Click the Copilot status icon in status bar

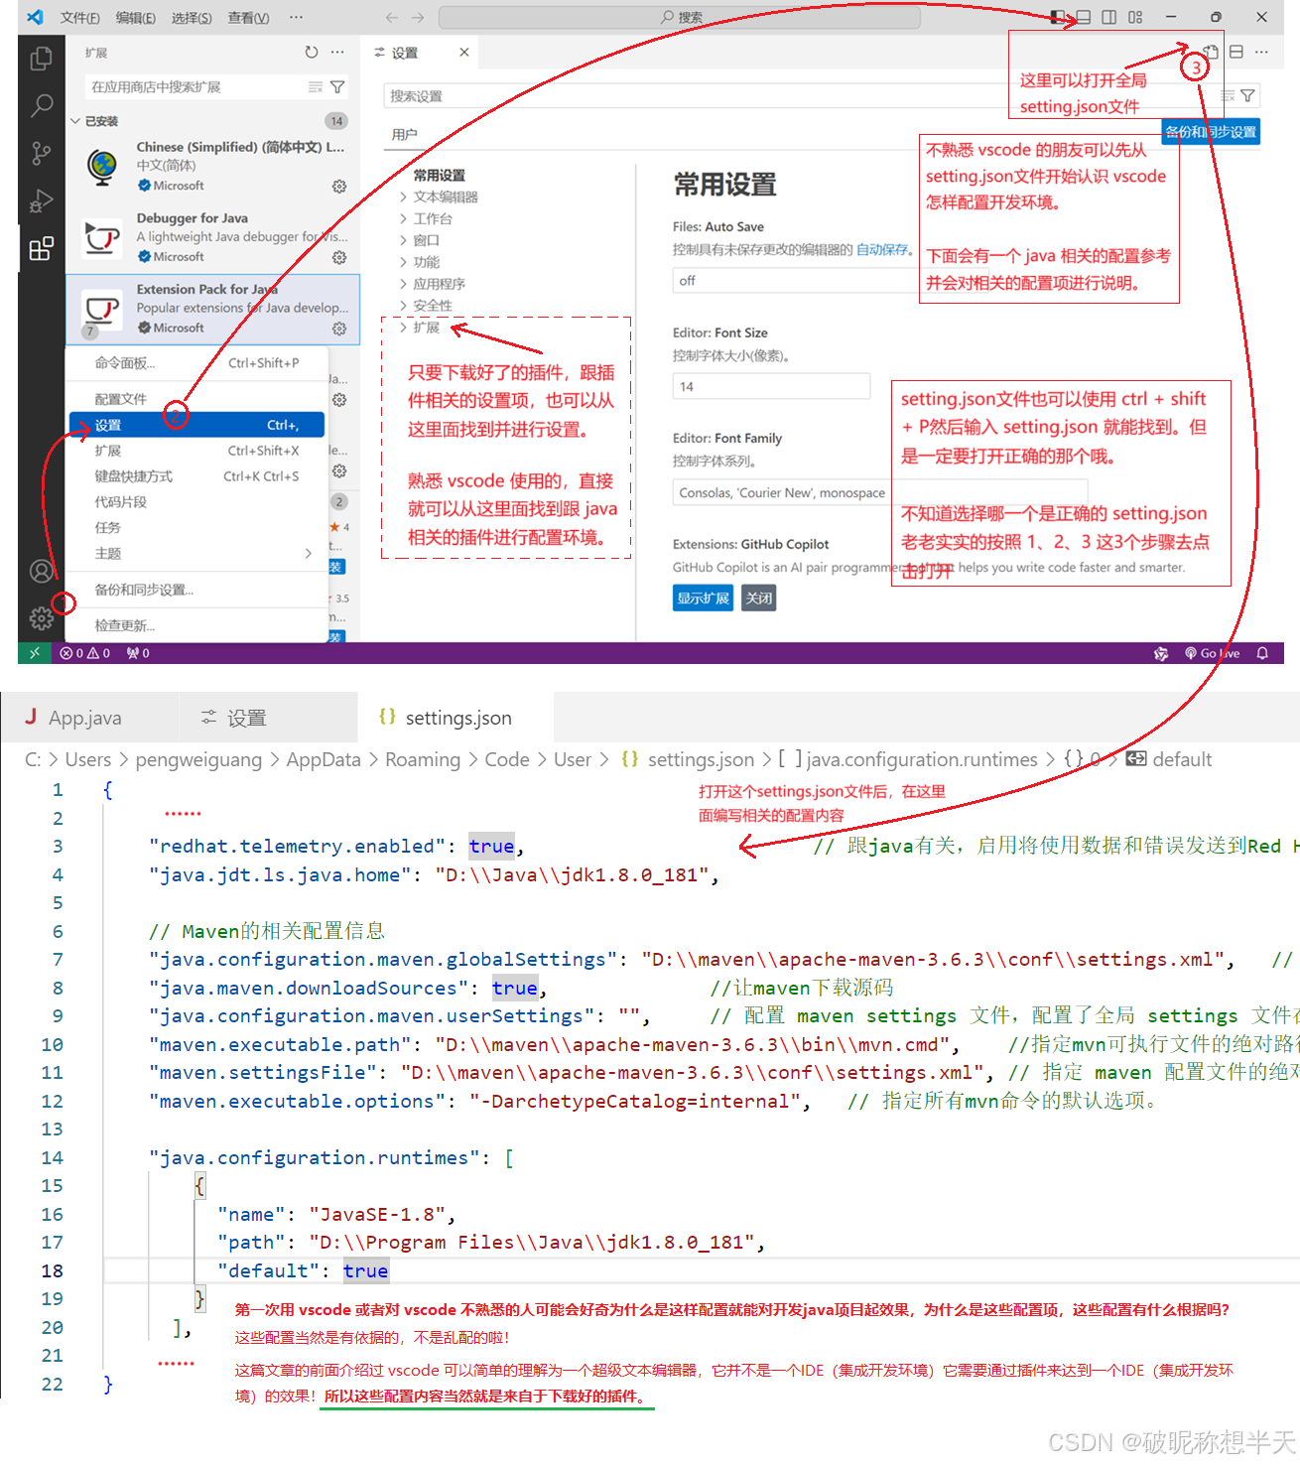1161,653
